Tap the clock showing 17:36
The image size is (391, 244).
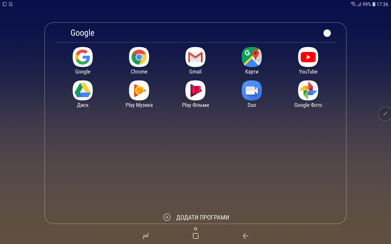pos(383,4)
